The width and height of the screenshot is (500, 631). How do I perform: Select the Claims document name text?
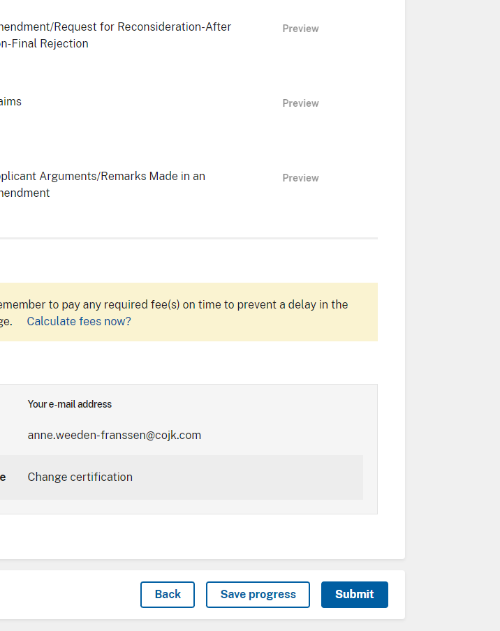(10, 101)
